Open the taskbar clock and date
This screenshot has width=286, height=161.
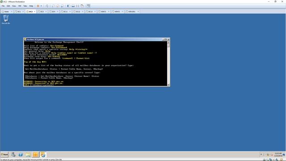[x=278, y=155]
